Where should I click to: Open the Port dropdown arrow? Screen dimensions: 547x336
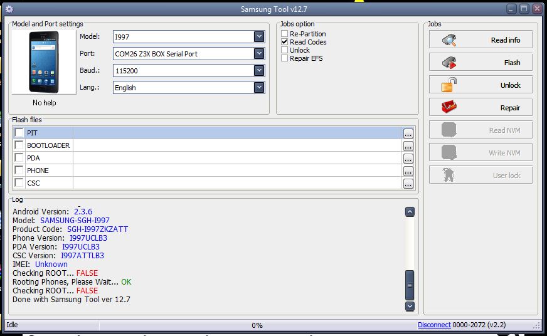coord(259,54)
